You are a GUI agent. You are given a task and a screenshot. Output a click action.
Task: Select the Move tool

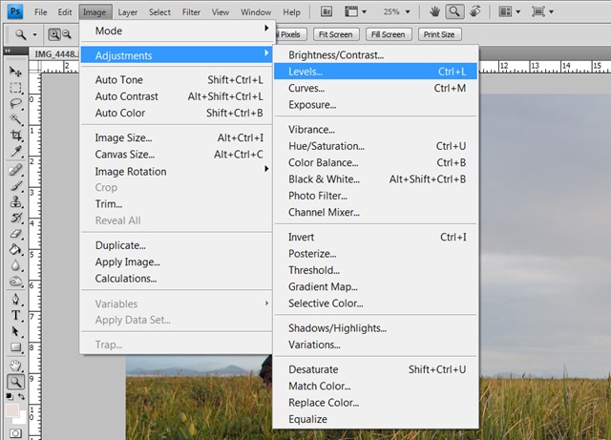click(x=15, y=72)
